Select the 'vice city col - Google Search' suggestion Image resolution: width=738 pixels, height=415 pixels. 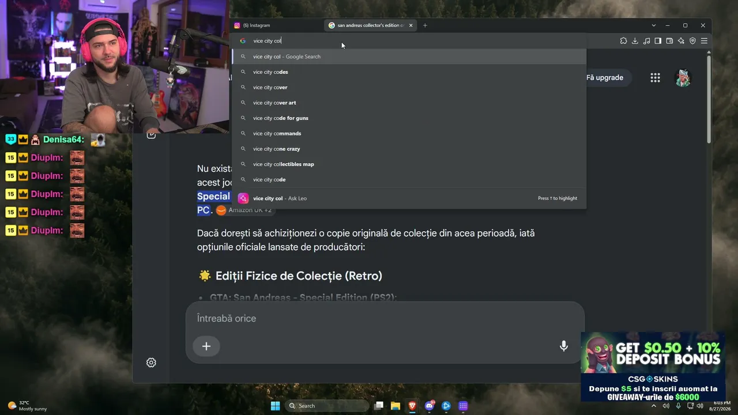pos(409,56)
